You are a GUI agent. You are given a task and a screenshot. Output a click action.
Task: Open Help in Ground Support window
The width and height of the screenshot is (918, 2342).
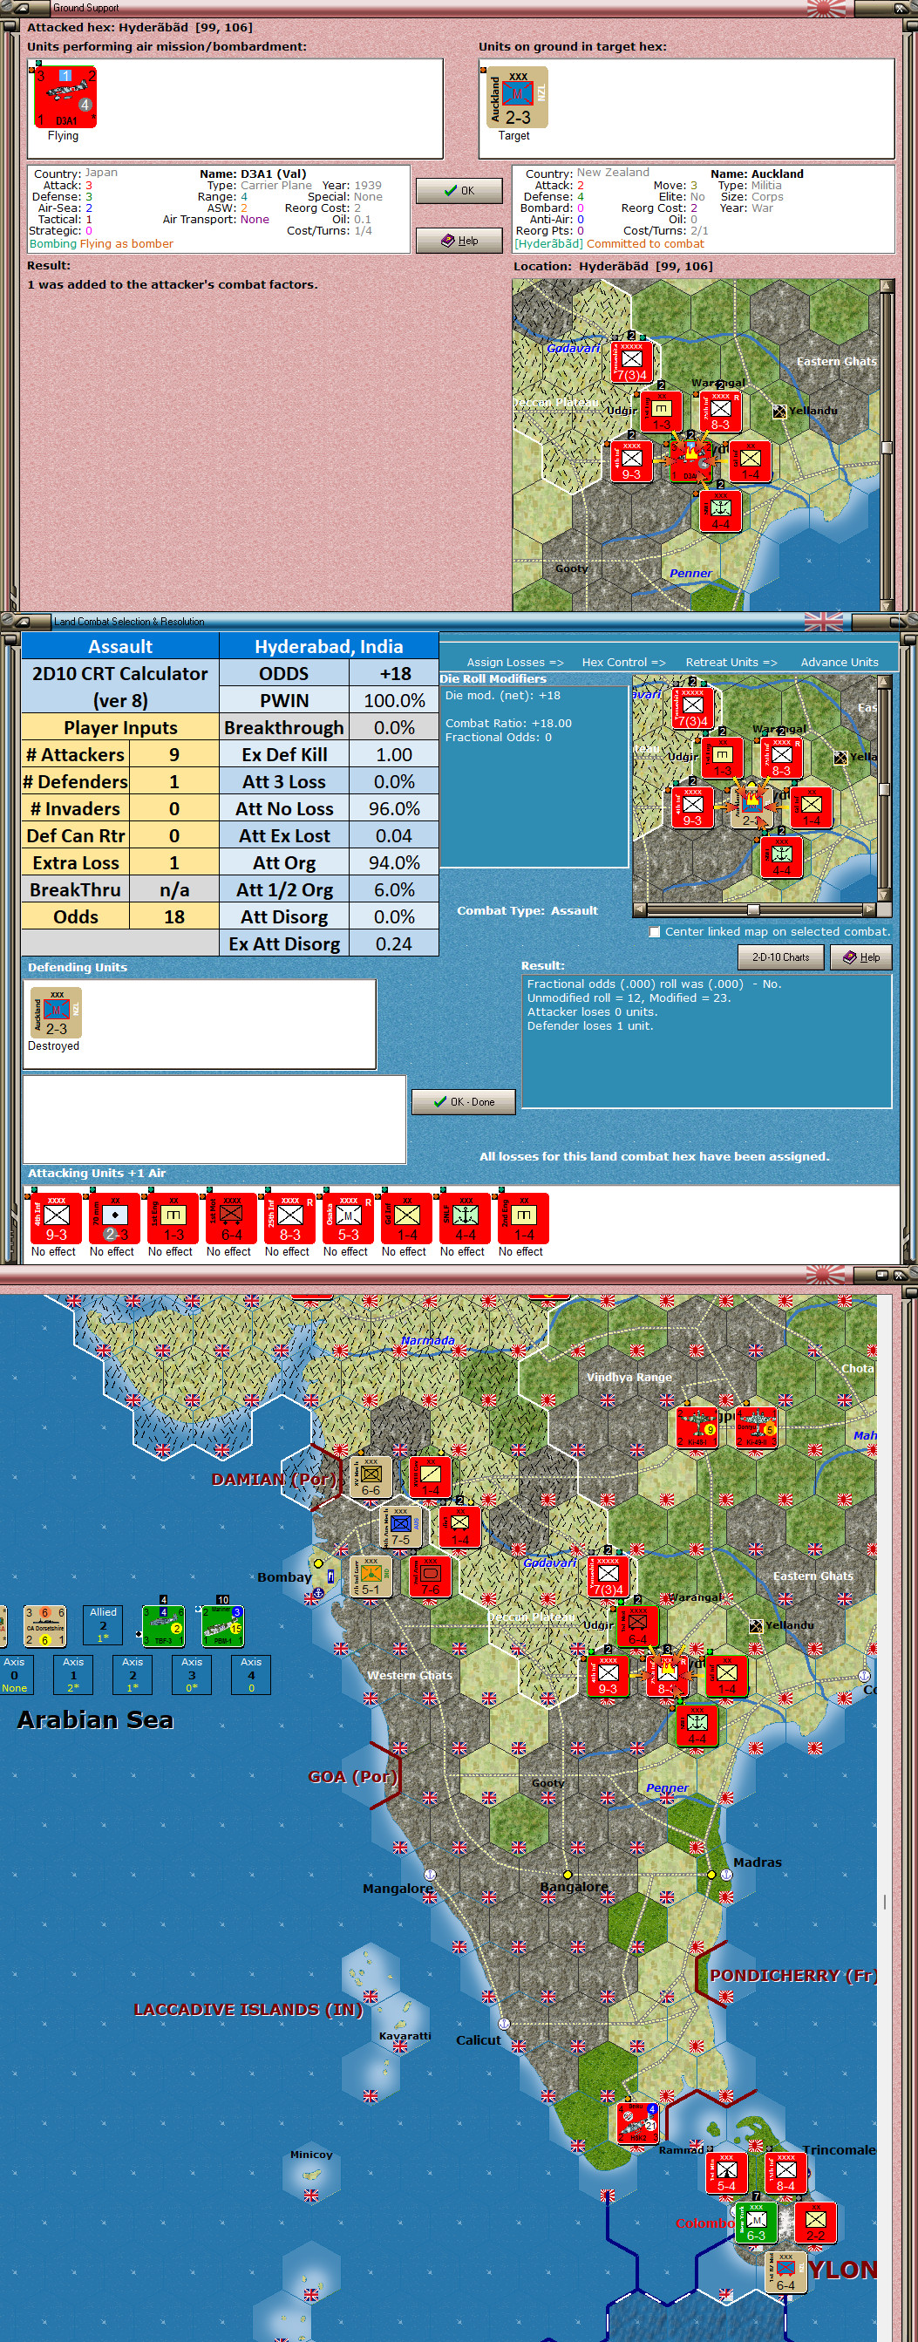459,240
